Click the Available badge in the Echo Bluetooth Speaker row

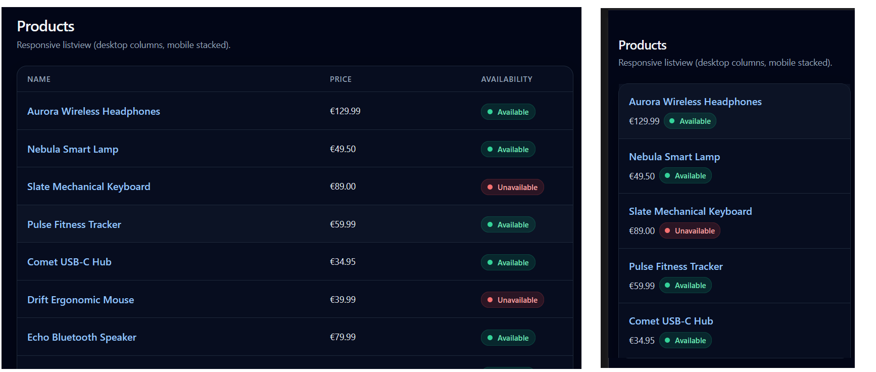click(x=508, y=338)
